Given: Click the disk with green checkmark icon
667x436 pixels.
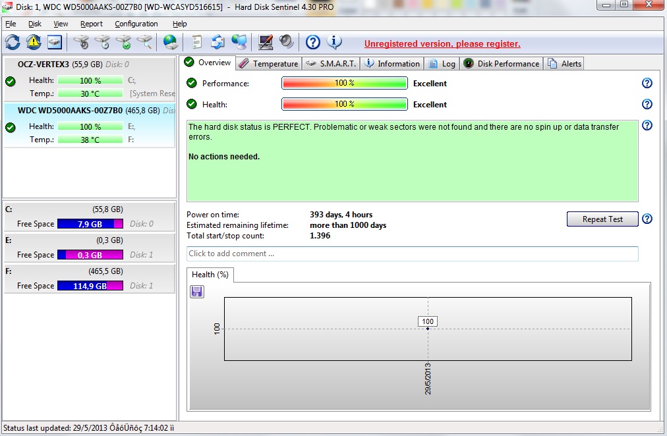Looking at the screenshot, I should click(x=123, y=42).
